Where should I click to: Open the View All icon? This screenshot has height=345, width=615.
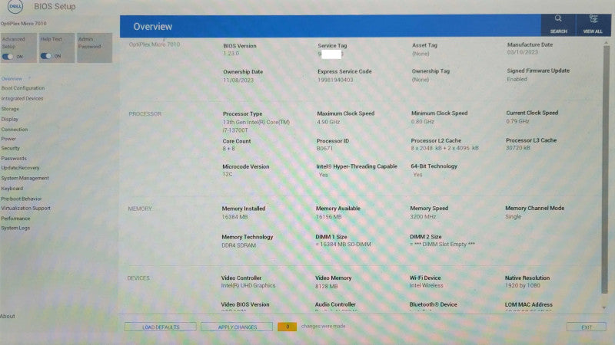click(593, 18)
